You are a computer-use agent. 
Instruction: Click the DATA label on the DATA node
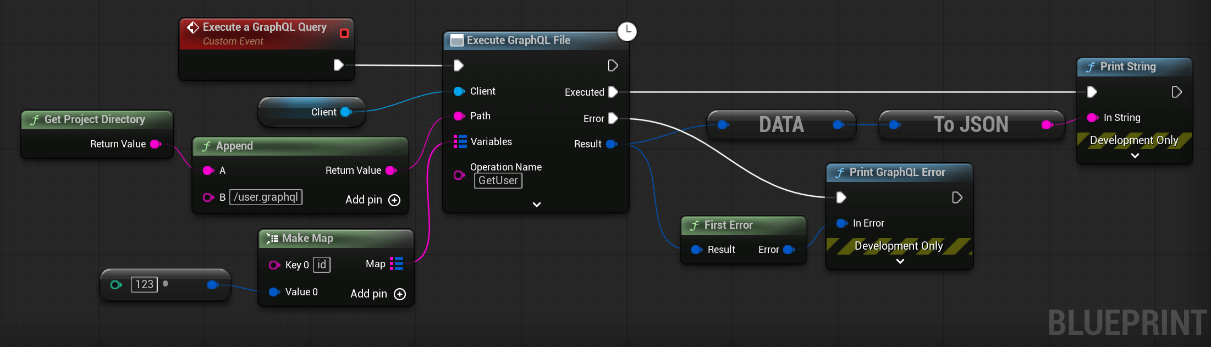[781, 125]
